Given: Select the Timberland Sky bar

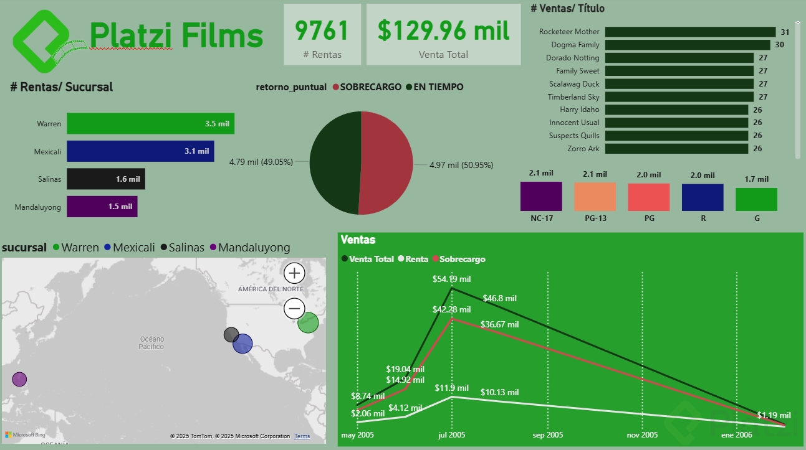Looking at the screenshot, I should (679, 97).
